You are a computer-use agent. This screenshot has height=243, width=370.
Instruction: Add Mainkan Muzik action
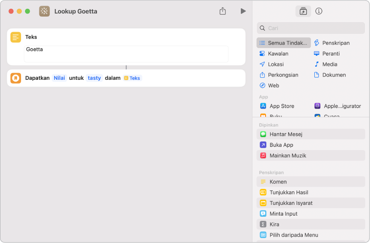[x=310, y=156]
